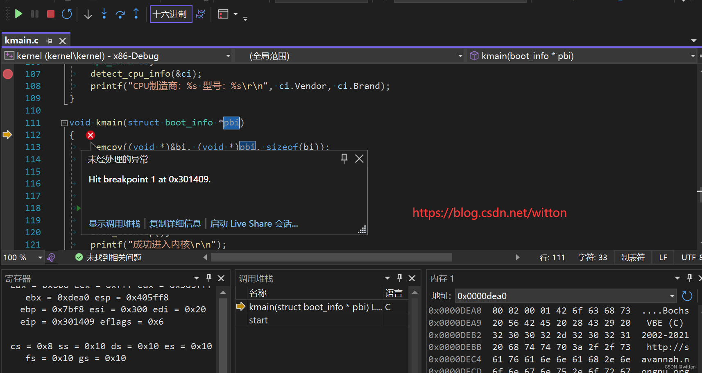
Task: Close the 调用堆栈 call stack panel
Action: click(412, 278)
